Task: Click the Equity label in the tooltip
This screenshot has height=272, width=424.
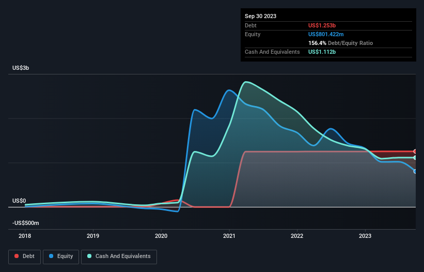Action: (x=253, y=34)
